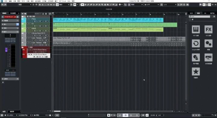Select the Zoom magnifier tool

pos(102,5)
